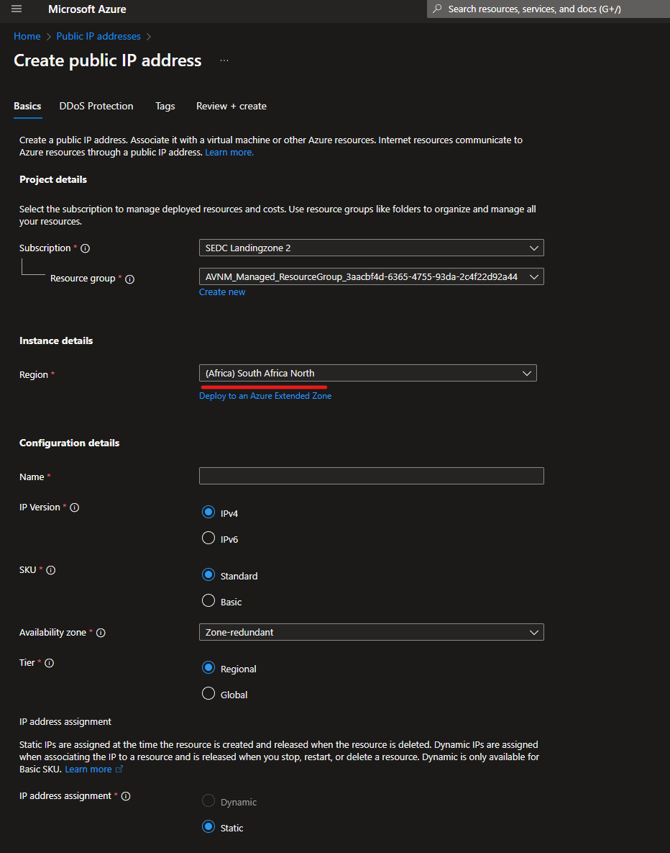Viewport: 670px width, 853px height.
Task: Click the Name input field
Action: point(371,476)
